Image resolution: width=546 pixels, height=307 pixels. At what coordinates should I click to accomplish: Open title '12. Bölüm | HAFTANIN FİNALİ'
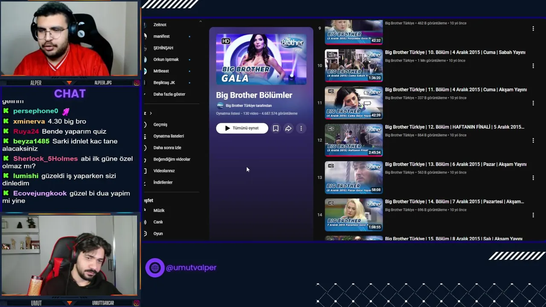pyautogui.click(x=455, y=127)
